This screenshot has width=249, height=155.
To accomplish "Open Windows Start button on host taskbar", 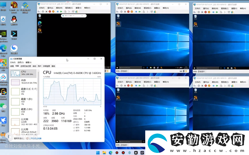I will [x=98, y=153].
